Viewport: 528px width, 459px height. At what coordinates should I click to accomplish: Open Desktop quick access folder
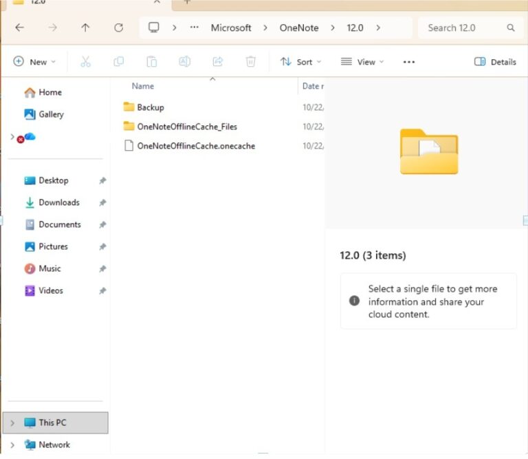pos(47,180)
